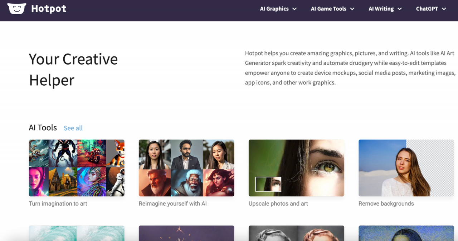The image size is (458, 241).
Task: Click the Upscale photos and art caption
Action: point(278,204)
